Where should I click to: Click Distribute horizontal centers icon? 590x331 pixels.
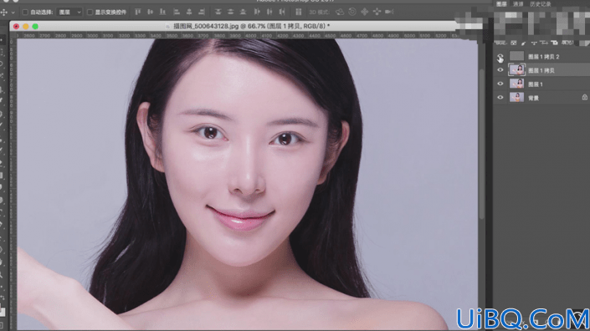[x=269, y=12]
